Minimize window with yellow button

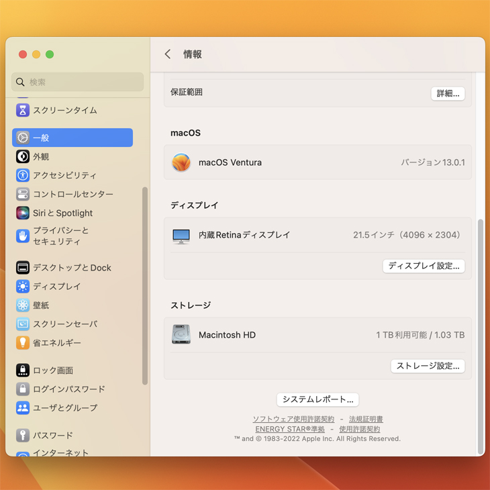36,54
